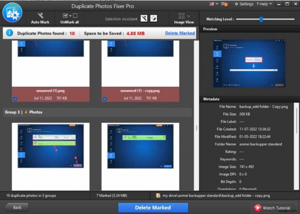Click the notification grid icon beside flag

[224, 4]
